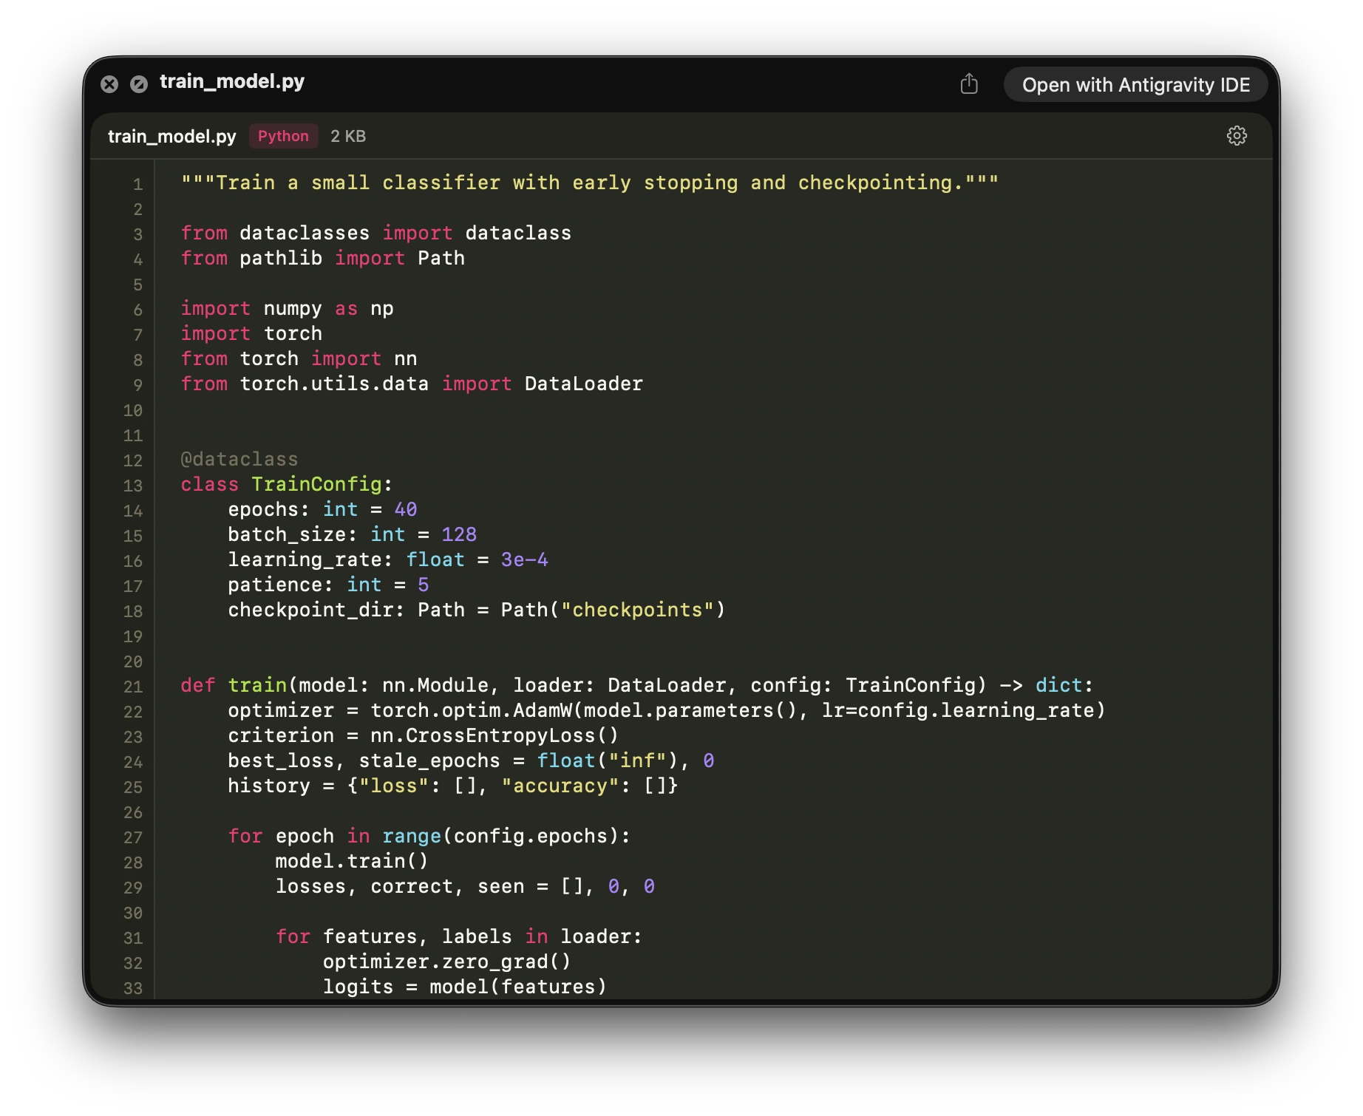This screenshot has width=1363, height=1116.
Task: Click 'for features, labels in loader:' line
Action: 459,936
